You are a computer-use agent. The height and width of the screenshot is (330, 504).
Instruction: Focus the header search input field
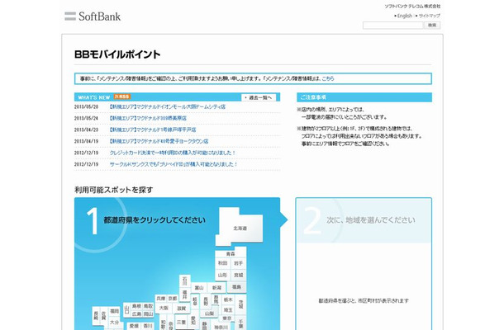(x=393, y=26)
